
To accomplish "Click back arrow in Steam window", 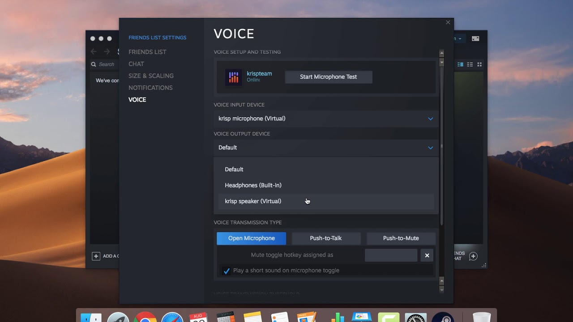I will [x=94, y=51].
